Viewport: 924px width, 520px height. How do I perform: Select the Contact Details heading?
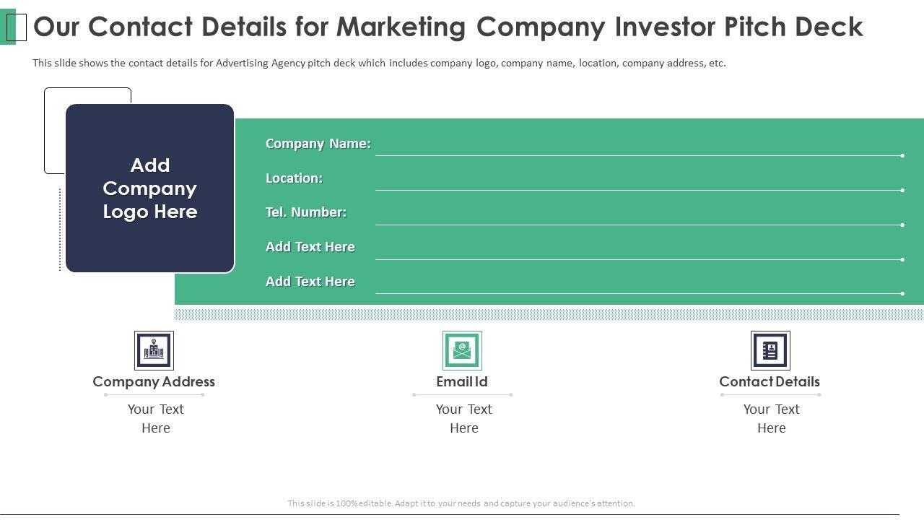(x=770, y=381)
